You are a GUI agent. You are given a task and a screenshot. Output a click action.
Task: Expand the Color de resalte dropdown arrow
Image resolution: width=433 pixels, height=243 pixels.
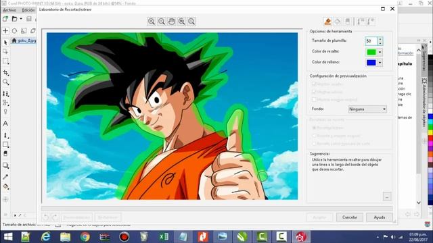click(x=380, y=52)
